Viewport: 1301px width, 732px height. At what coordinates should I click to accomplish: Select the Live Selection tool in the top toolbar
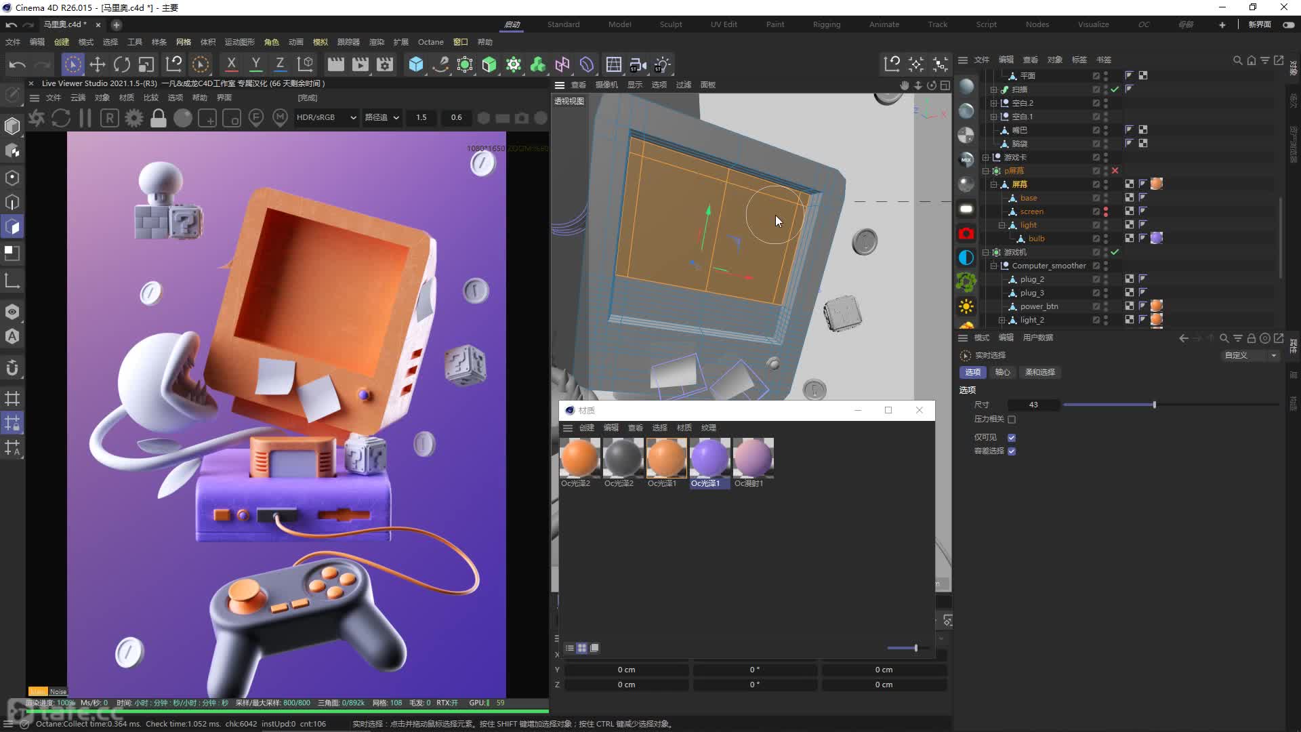[x=73, y=64]
